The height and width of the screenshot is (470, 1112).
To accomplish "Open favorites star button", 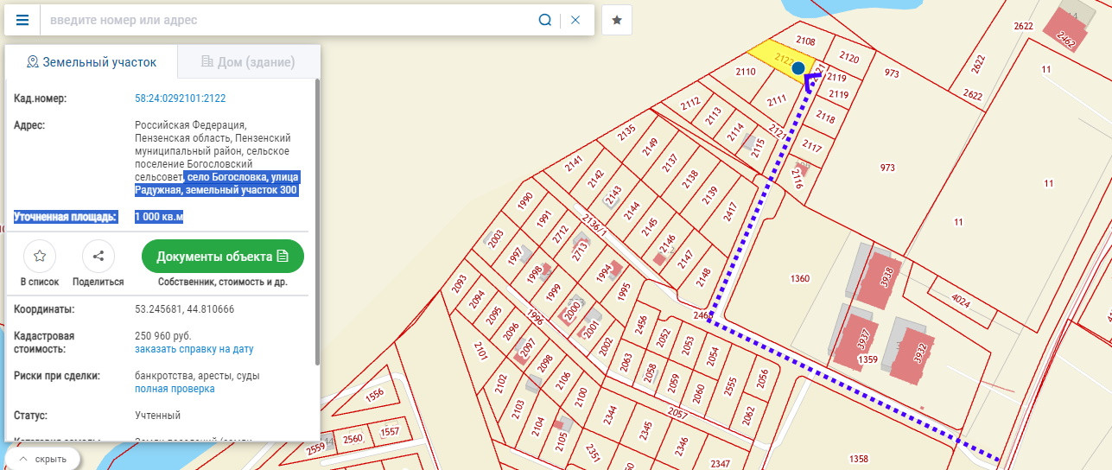I will pos(617,20).
